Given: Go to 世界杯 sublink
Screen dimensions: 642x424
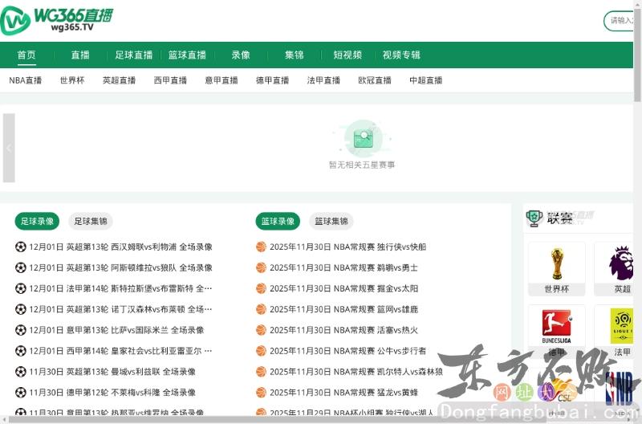Looking at the screenshot, I should [72, 80].
